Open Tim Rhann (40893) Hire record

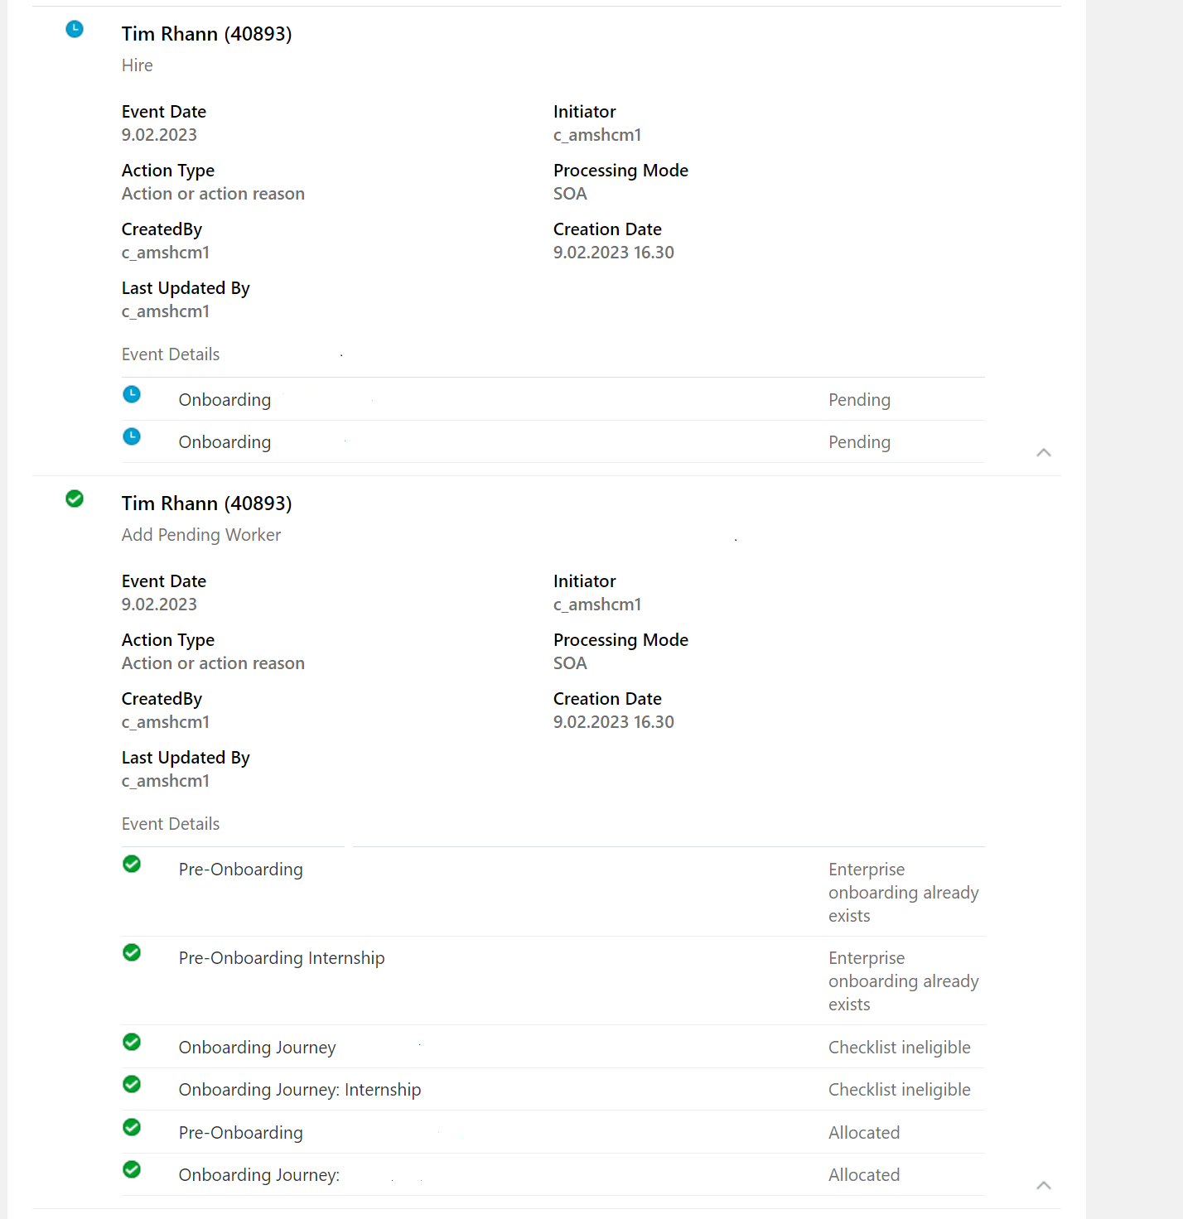coord(206,34)
